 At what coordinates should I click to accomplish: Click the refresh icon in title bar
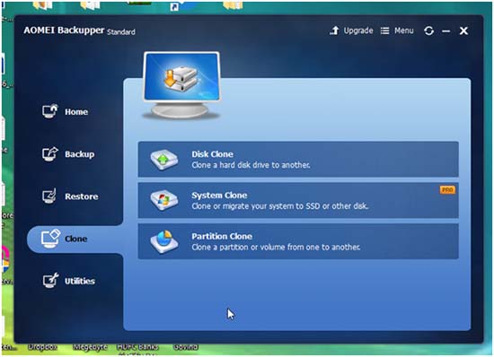[x=428, y=30]
